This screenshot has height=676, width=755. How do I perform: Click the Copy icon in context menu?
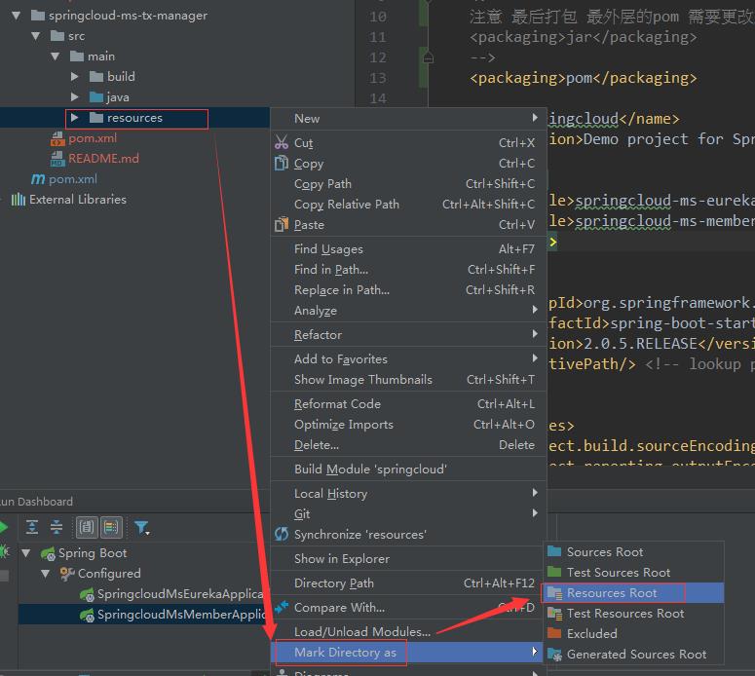(282, 164)
